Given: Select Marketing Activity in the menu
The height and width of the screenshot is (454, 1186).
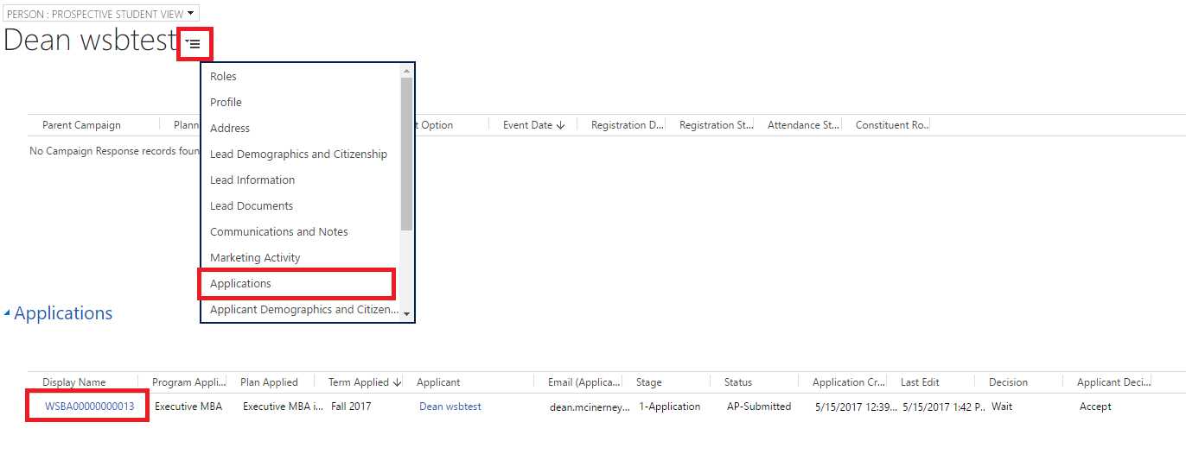Looking at the screenshot, I should (x=255, y=258).
